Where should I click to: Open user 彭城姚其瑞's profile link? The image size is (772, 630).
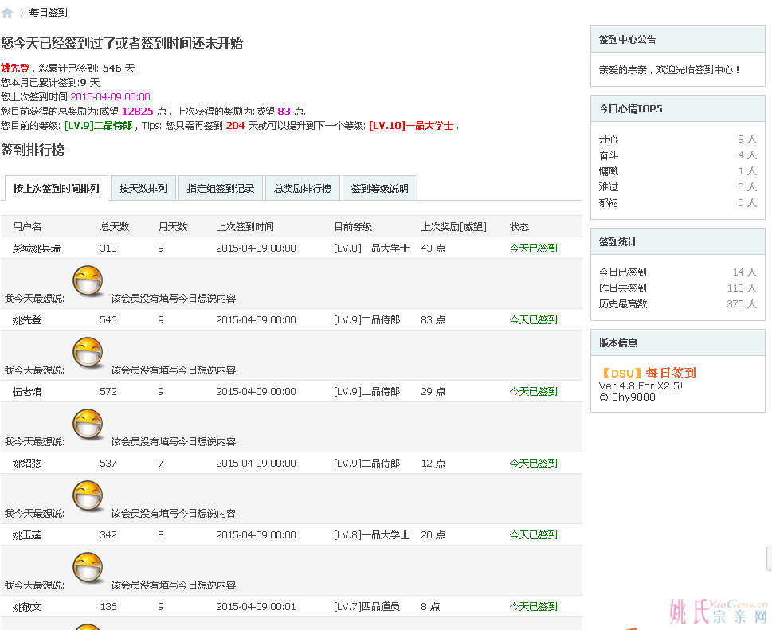tap(37, 248)
